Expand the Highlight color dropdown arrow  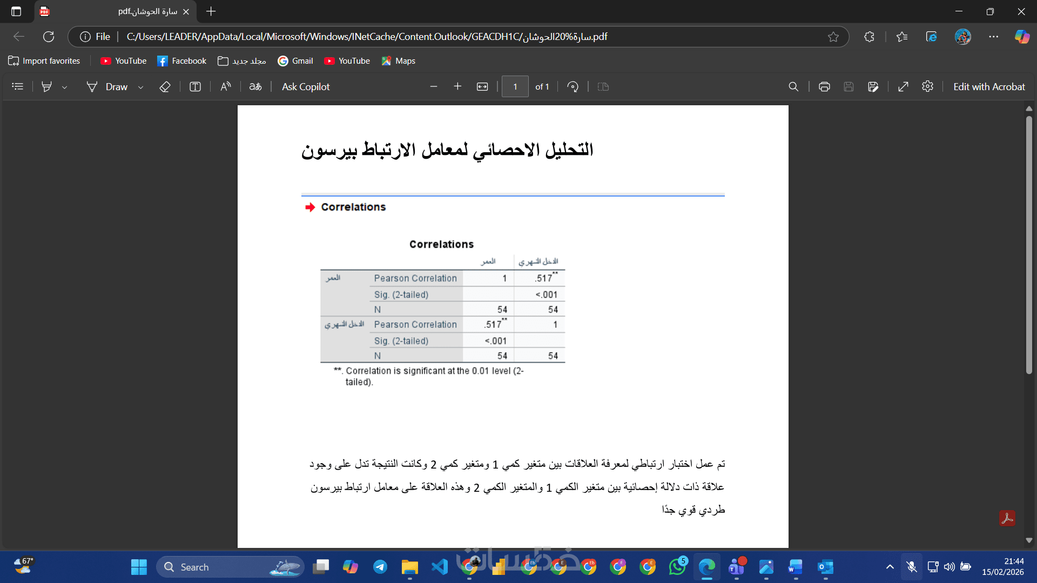[64, 87]
